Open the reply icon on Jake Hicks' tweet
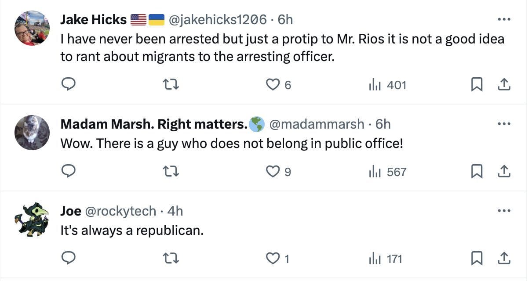Viewport: 532px width, 281px height. click(68, 84)
